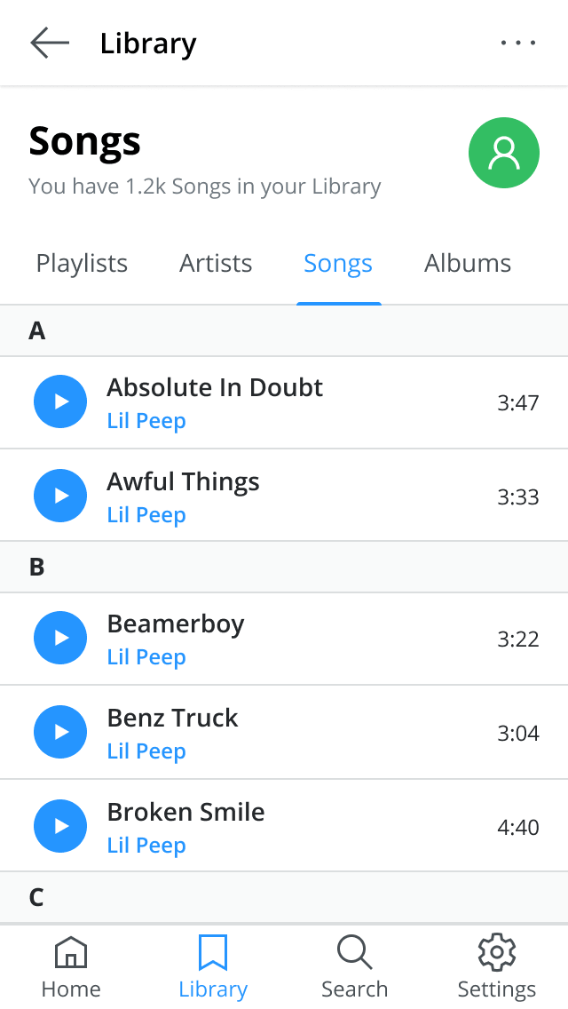
Task: Open the three-dot more options menu
Action: pos(518,43)
